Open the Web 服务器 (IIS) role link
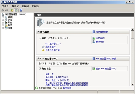This screenshot has height=104, width=135. click(x=53, y=44)
